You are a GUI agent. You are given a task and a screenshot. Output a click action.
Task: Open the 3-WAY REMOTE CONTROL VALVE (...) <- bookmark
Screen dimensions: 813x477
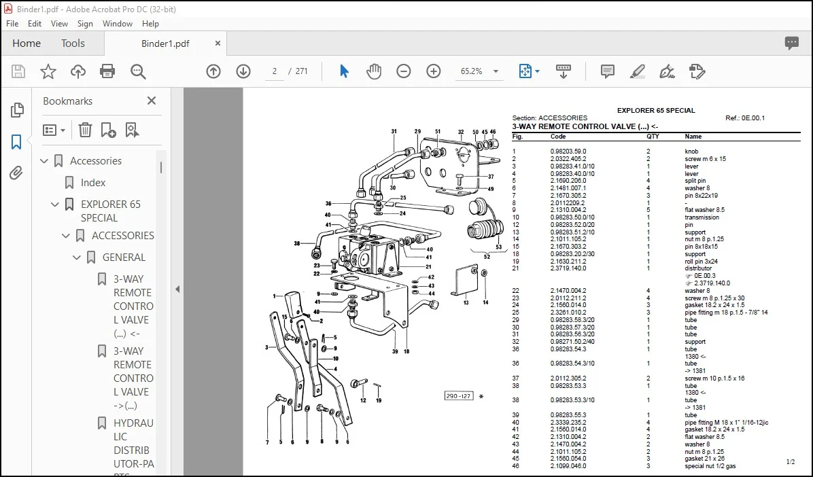(x=133, y=306)
